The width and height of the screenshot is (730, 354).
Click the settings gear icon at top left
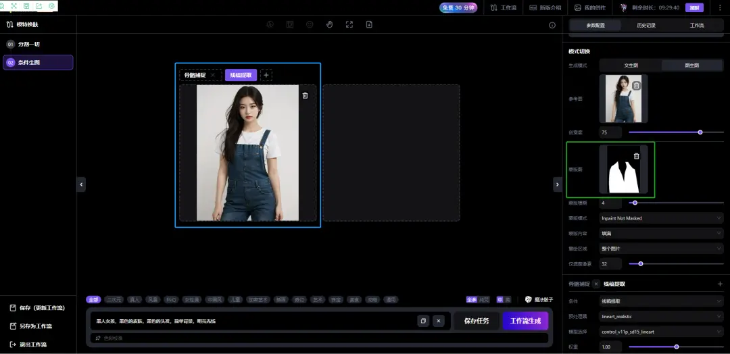click(51, 6)
